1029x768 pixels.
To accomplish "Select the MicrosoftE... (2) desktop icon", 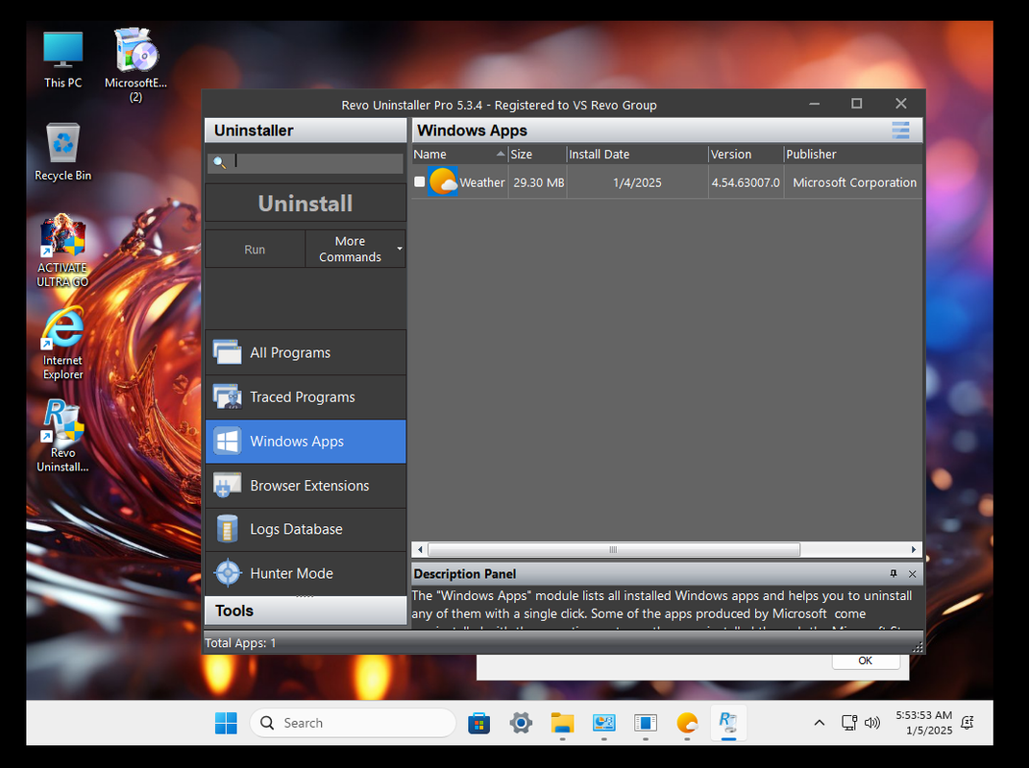I will point(135,65).
